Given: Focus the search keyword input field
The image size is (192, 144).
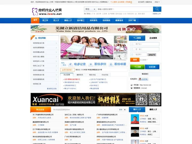Looking at the screenshot, I should (x=125, y=9).
